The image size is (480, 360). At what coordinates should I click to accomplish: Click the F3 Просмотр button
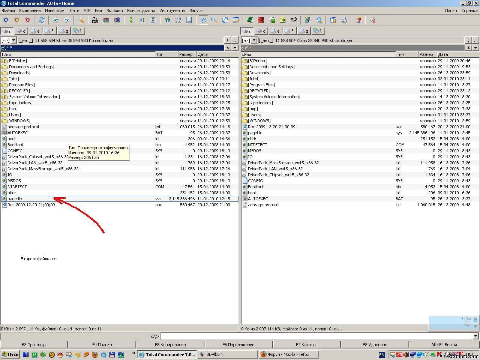[x=34, y=344]
